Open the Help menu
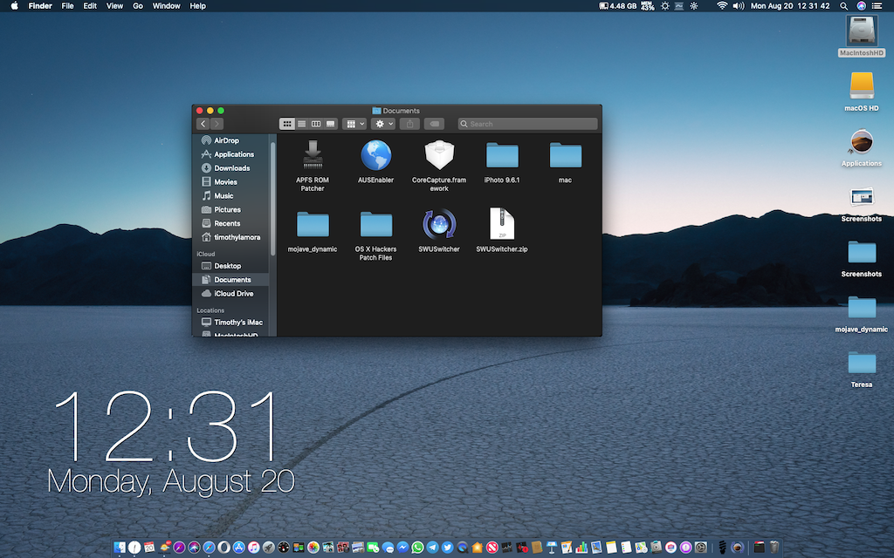Screen dimensions: 894x558 198,6
